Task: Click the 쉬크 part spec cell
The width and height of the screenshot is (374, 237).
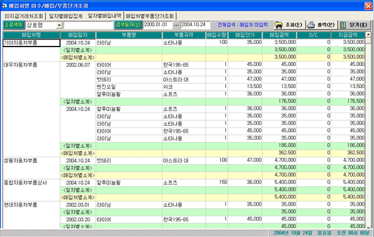Action: click(184, 87)
